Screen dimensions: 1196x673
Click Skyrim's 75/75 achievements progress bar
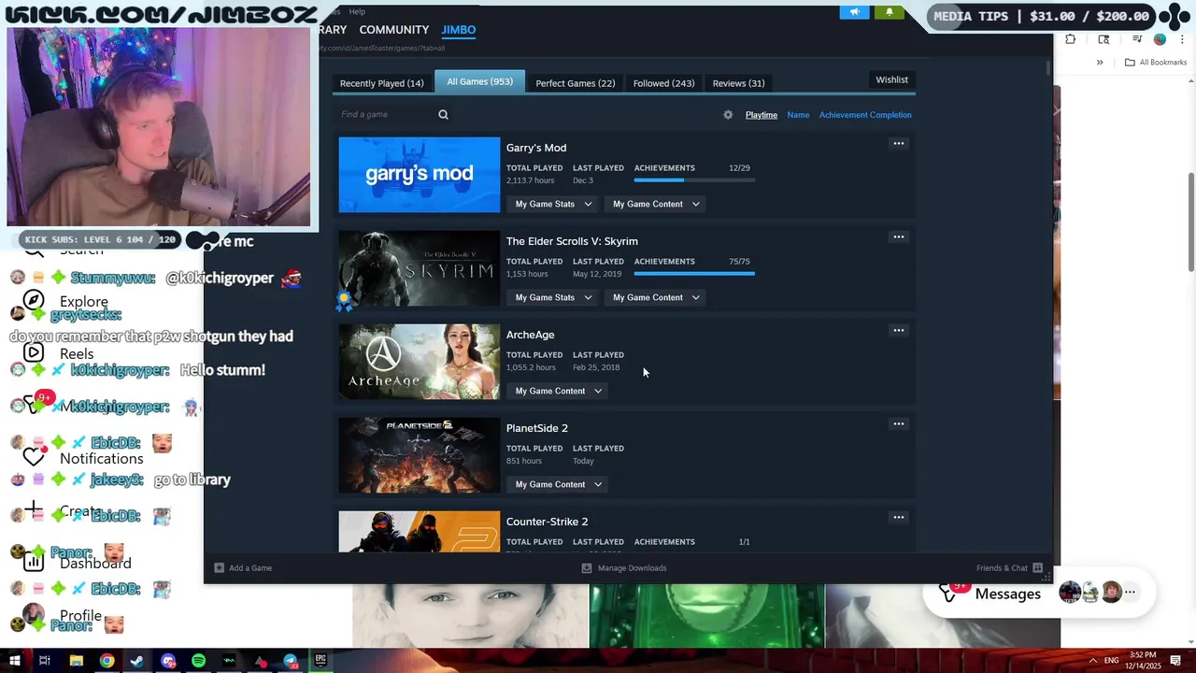[x=694, y=274]
